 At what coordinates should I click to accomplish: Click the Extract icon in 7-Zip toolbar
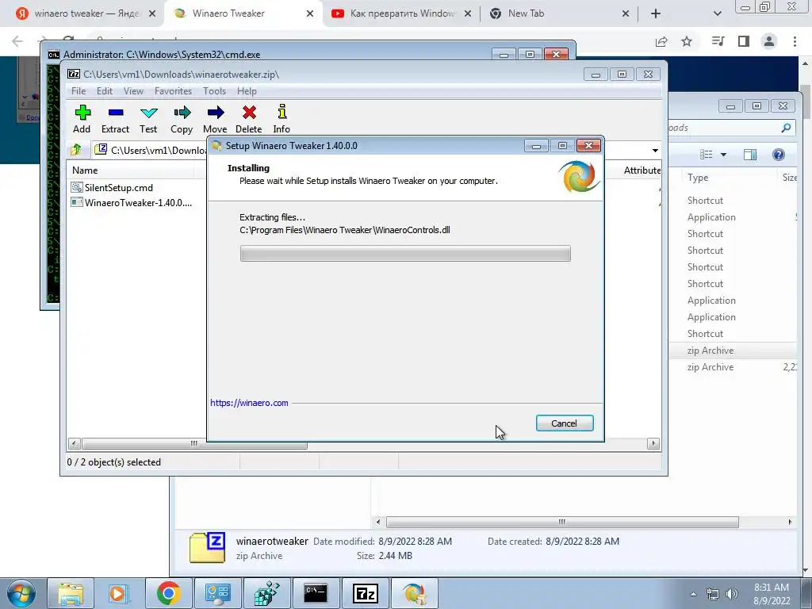pyautogui.click(x=116, y=119)
